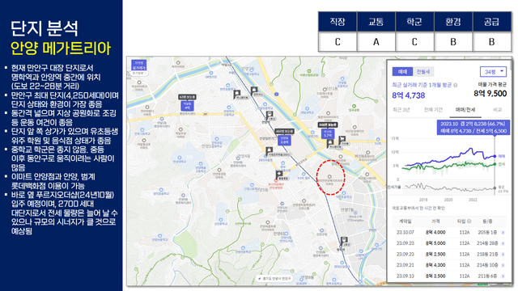Select the 3.8억 price marker on map
The width and height of the screenshot is (518, 291).
coord(284,141)
